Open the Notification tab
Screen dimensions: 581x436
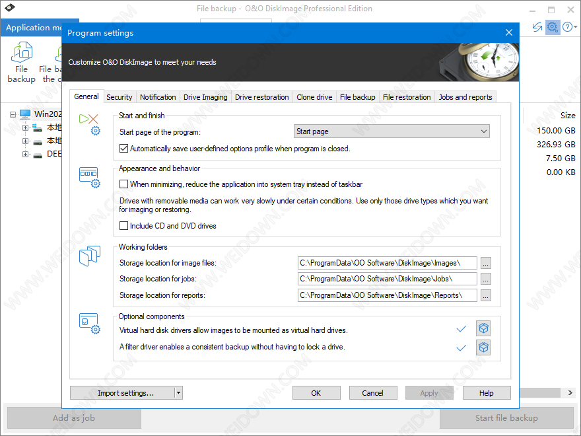pyautogui.click(x=158, y=97)
